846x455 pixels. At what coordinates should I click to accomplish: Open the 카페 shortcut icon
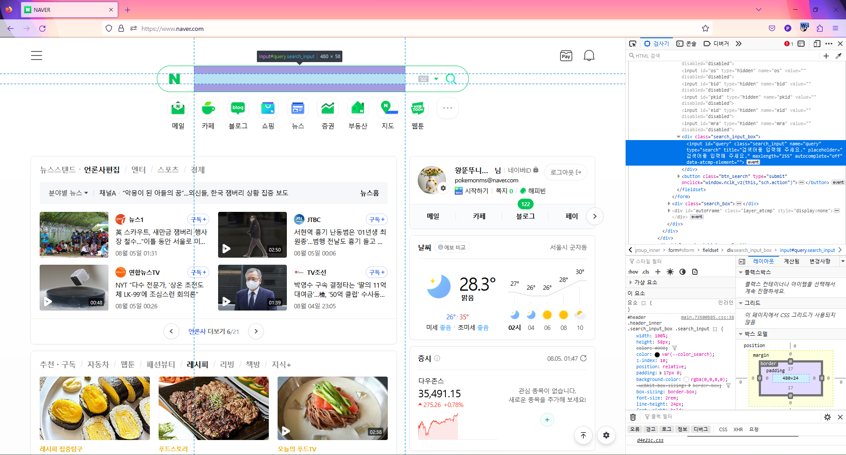208,108
